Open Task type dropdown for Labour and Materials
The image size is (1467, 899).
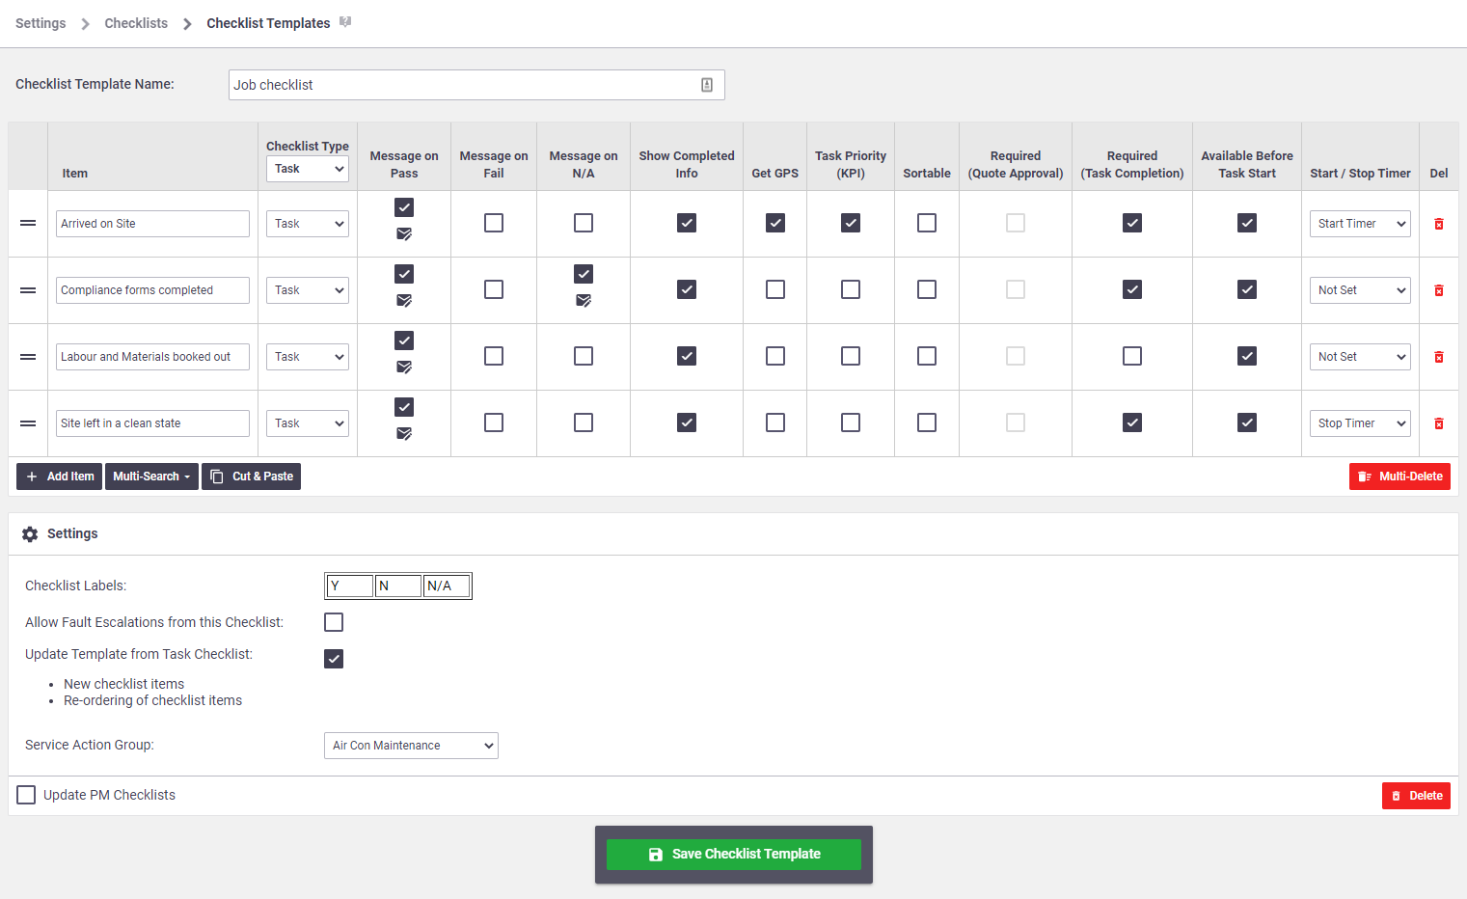pos(308,357)
